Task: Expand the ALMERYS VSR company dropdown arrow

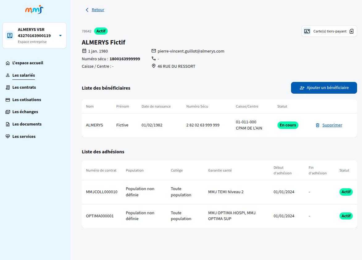Action: pyautogui.click(x=60, y=36)
